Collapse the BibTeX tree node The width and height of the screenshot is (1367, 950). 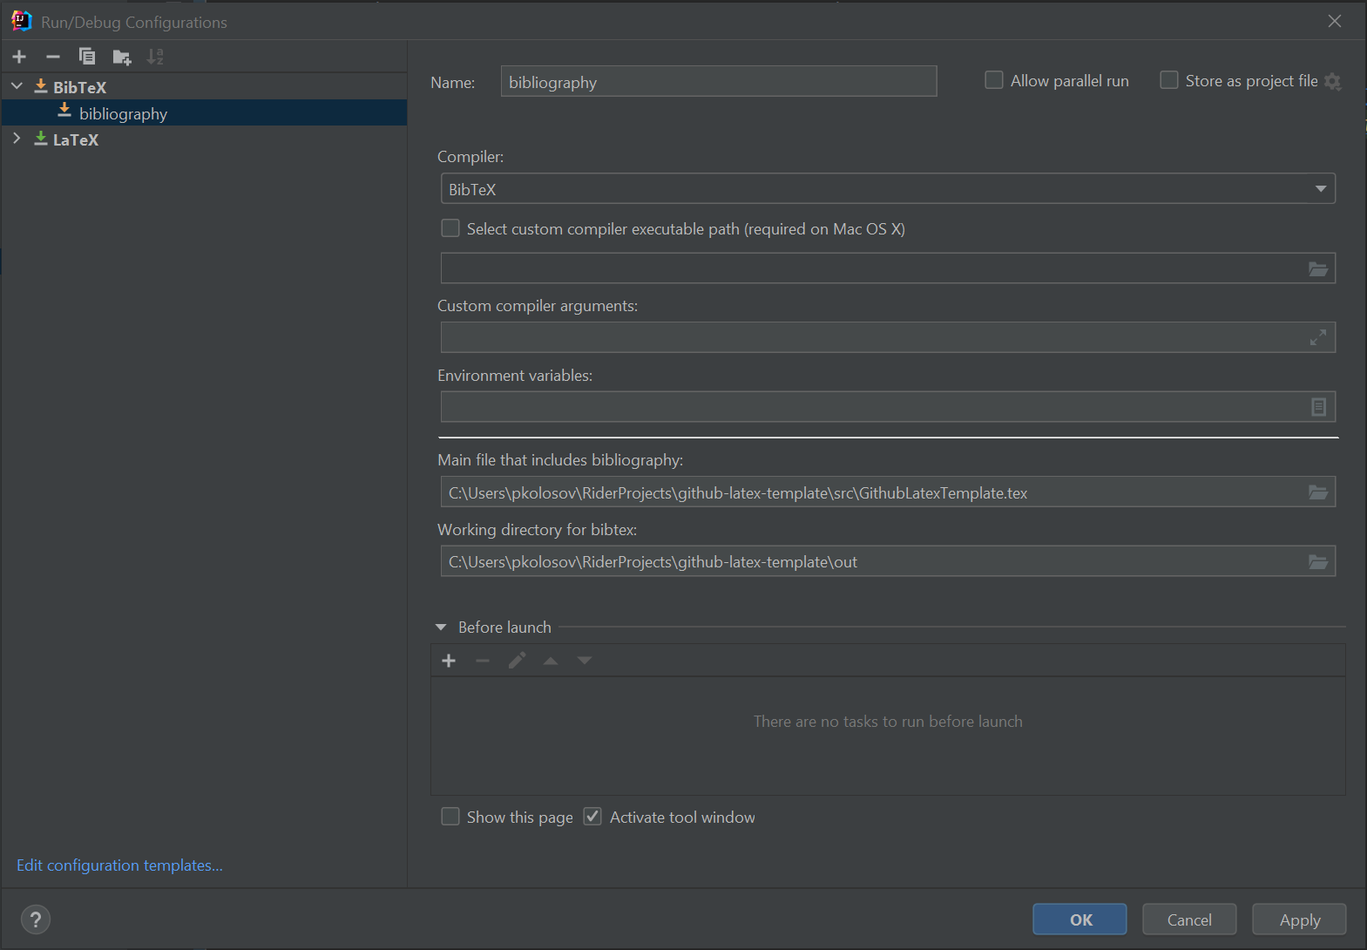pos(17,86)
